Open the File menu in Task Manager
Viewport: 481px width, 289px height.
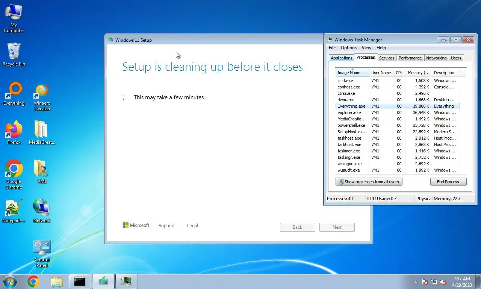332,48
